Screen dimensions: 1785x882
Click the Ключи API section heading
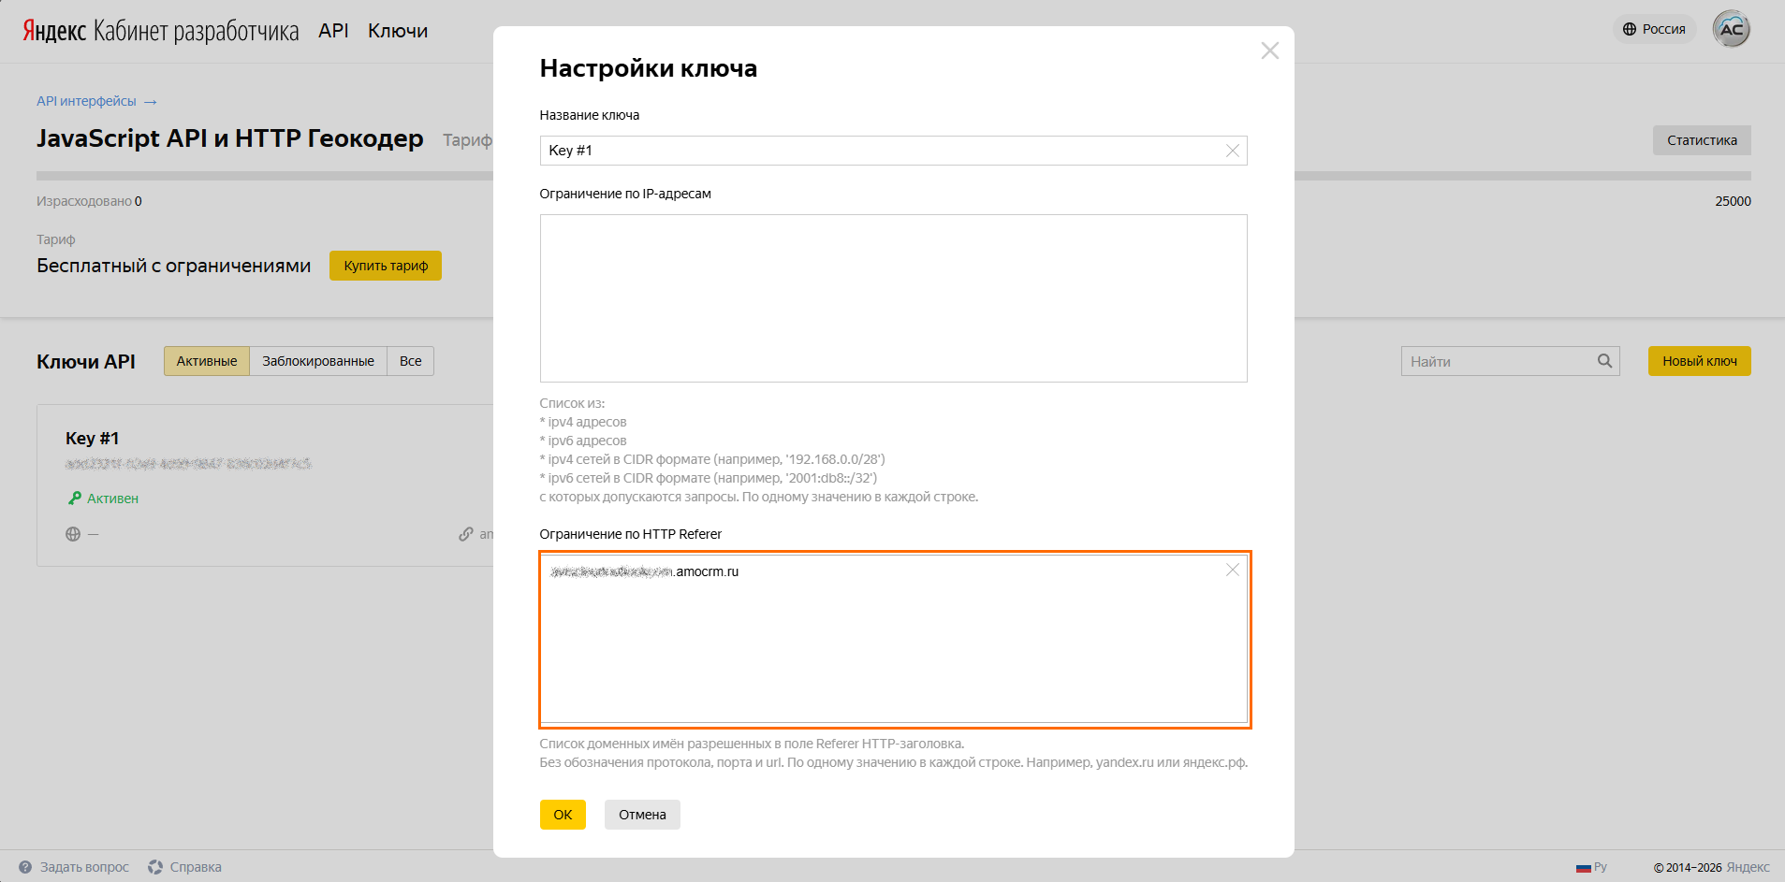coord(86,362)
